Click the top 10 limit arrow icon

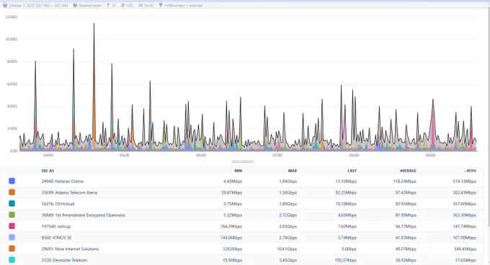108,5
